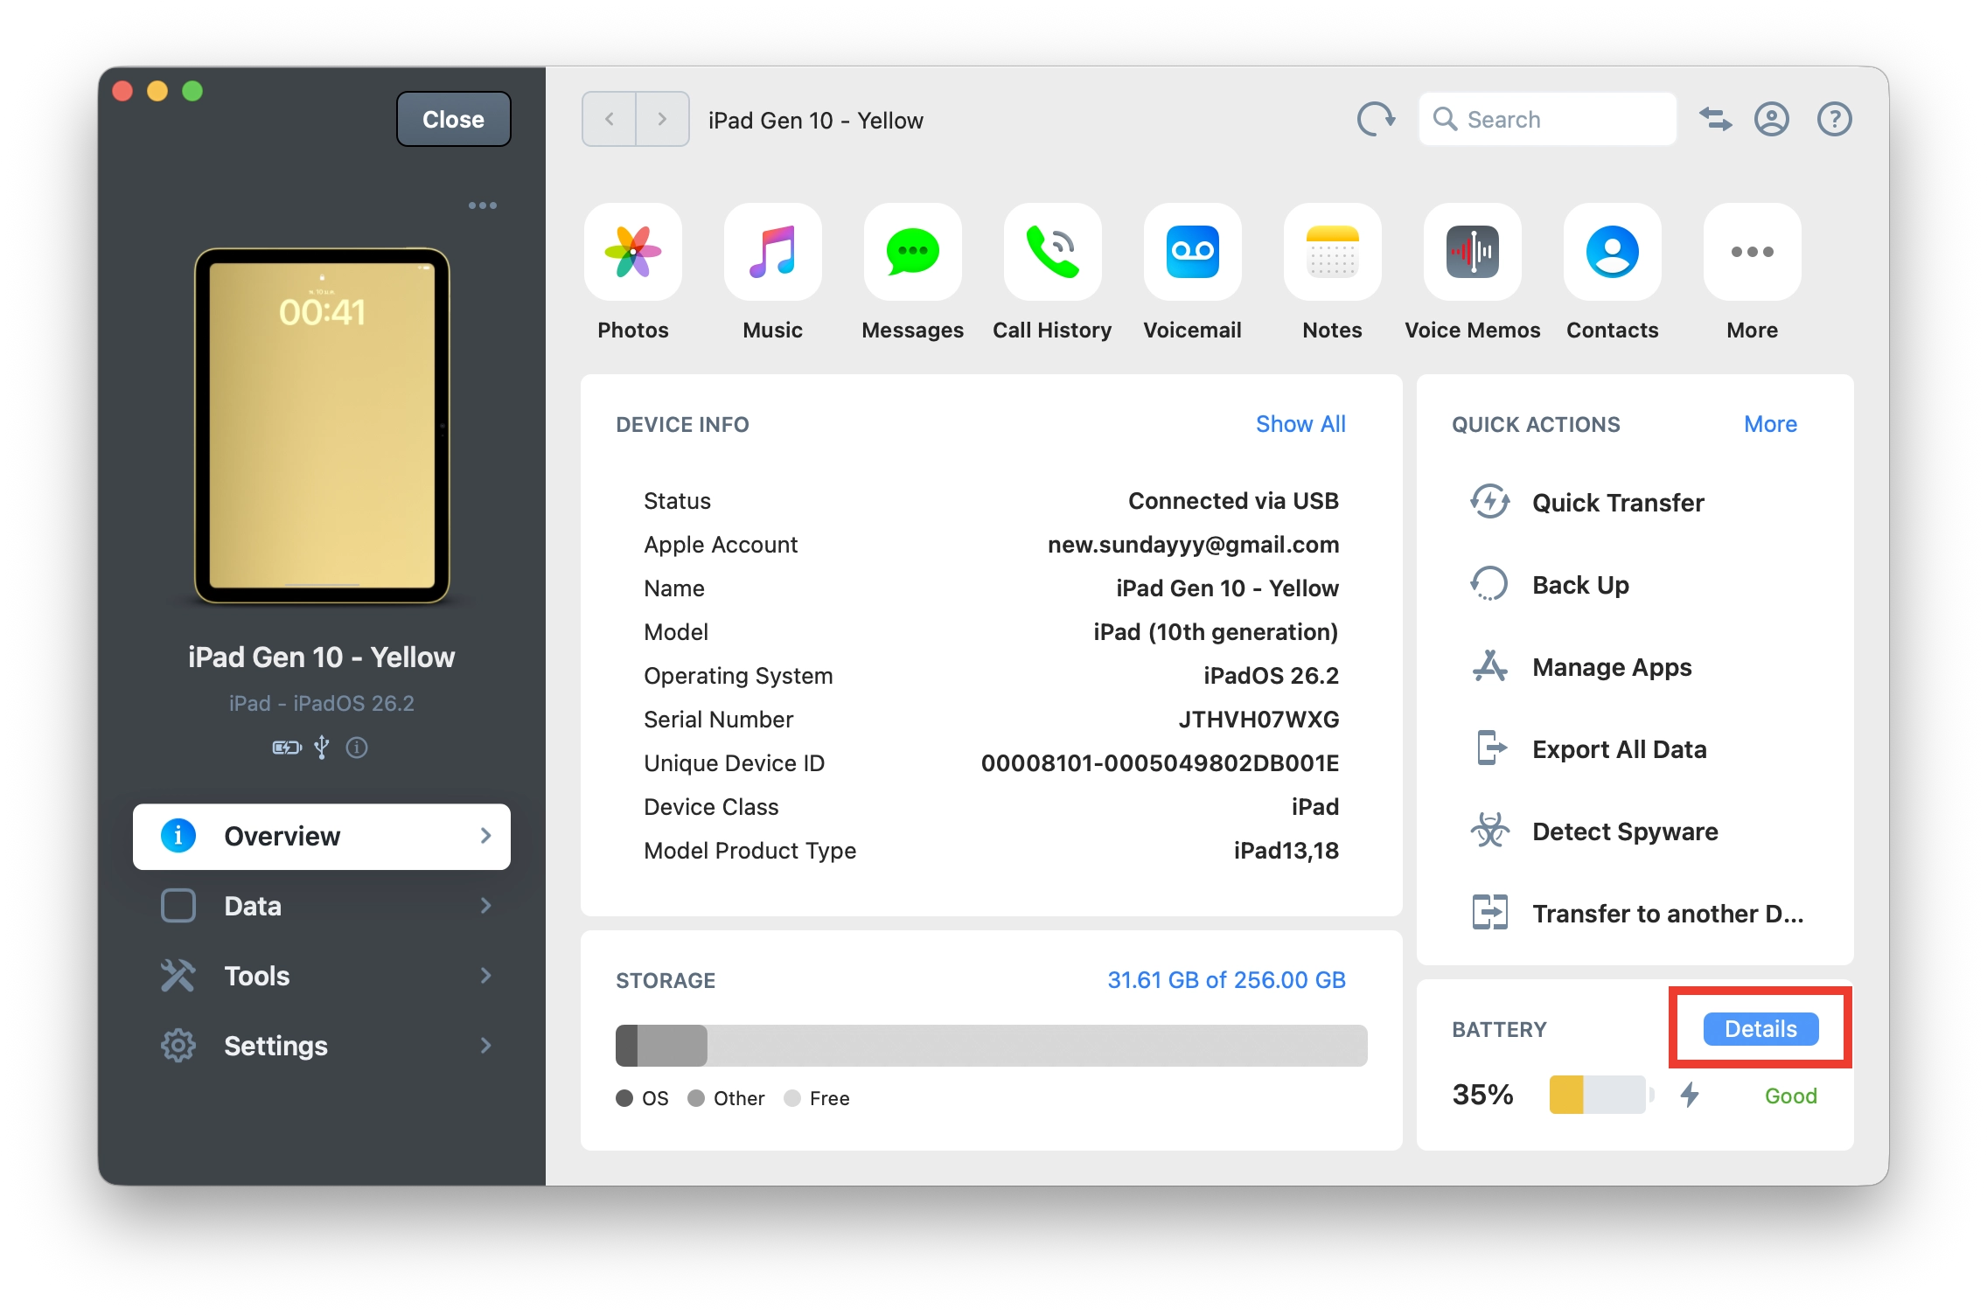Select the Overview sidebar item
Image resolution: width=1987 pixels, height=1315 pixels.
(x=322, y=836)
